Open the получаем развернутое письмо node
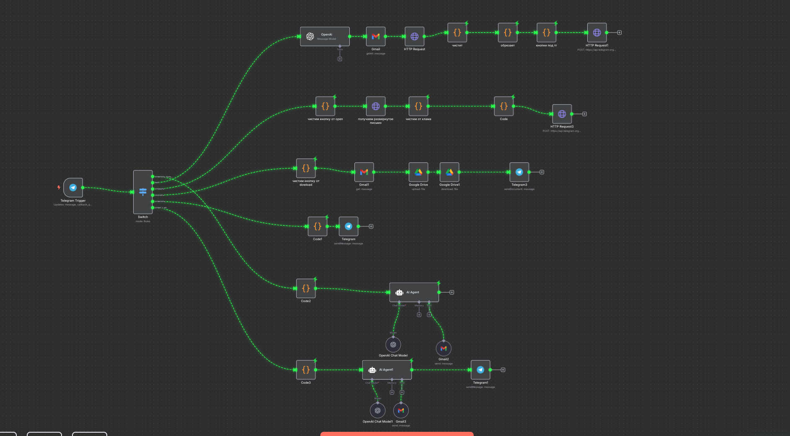Screen dimensions: 790x436 [376, 106]
